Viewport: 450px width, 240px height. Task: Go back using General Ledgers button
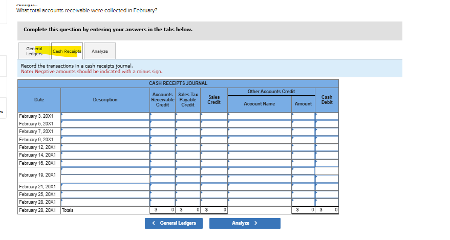tap(174, 223)
